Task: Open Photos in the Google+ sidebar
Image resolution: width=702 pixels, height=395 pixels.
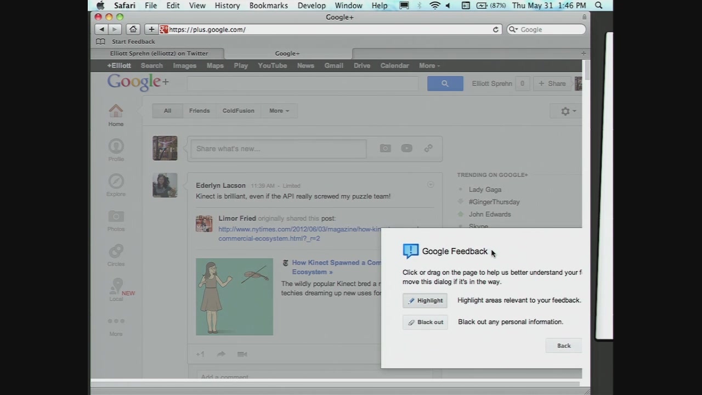Action: tap(116, 220)
